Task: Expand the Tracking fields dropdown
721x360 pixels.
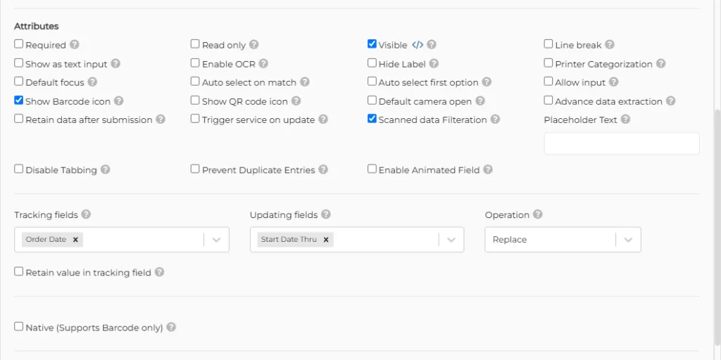Action: click(217, 240)
